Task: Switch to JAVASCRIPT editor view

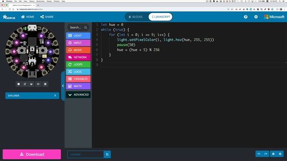Action: point(161,17)
